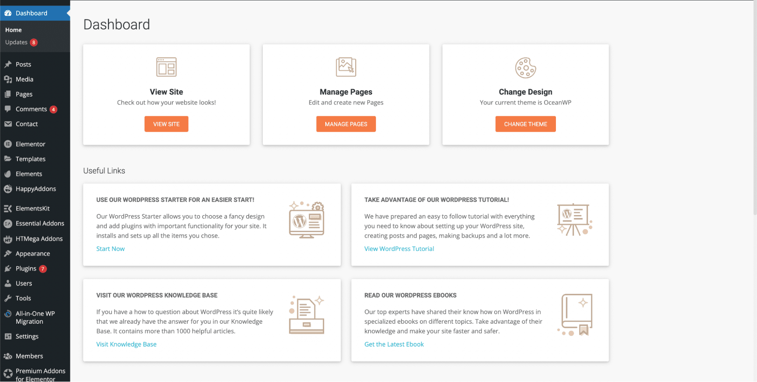757x382 pixels.
Task: Click the All-in-One WP Migration icon
Action: pos(8,314)
